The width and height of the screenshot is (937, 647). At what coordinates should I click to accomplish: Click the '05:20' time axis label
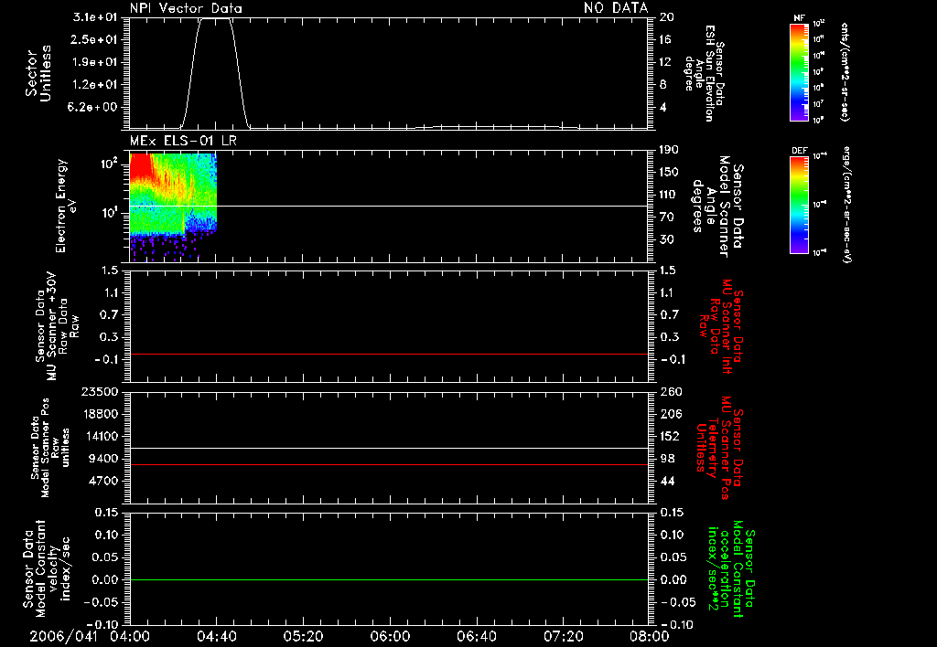[x=303, y=636]
